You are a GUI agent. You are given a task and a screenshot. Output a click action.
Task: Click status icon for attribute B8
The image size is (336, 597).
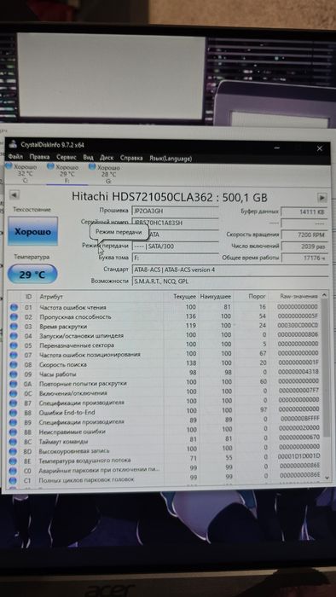point(14,413)
